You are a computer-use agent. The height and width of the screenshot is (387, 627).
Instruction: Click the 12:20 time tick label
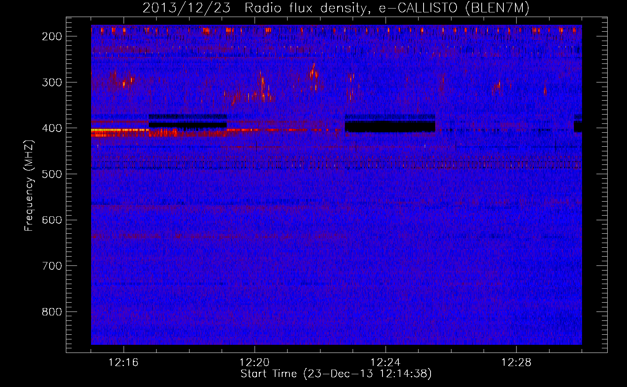click(x=255, y=363)
